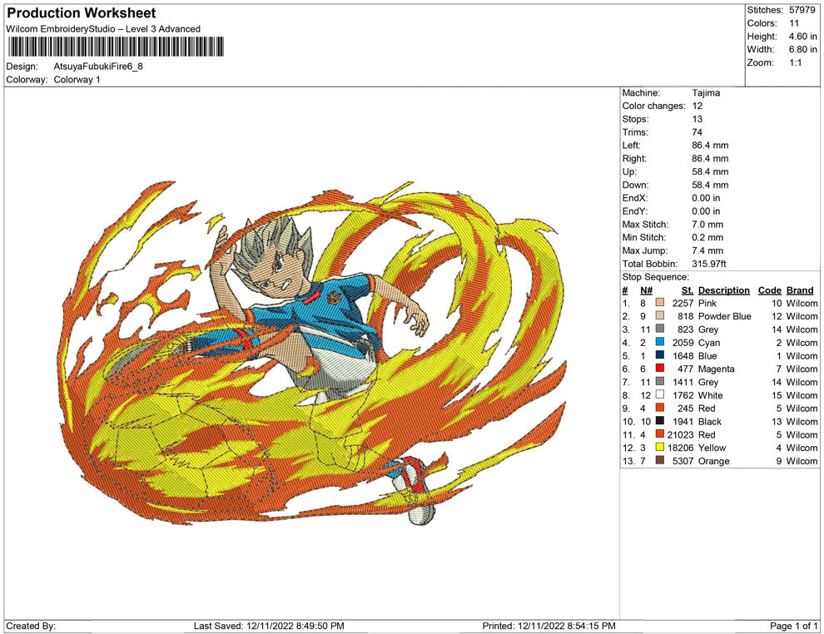Click the Stitches value 57979
824x634 pixels.
point(802,10)
